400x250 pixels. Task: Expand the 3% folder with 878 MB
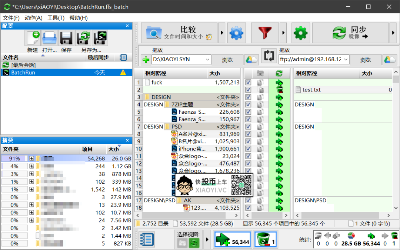point(31,174)
